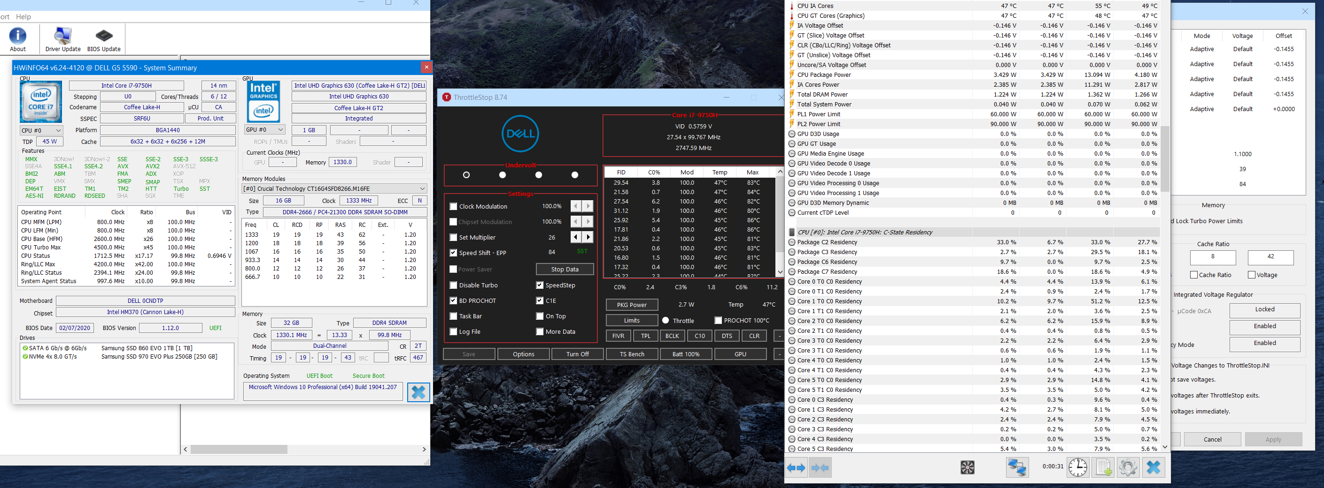This screenshot has width=1324, height=488.
Task: Raise Set Multiplier with its right arrow
Action: point(588,237)
